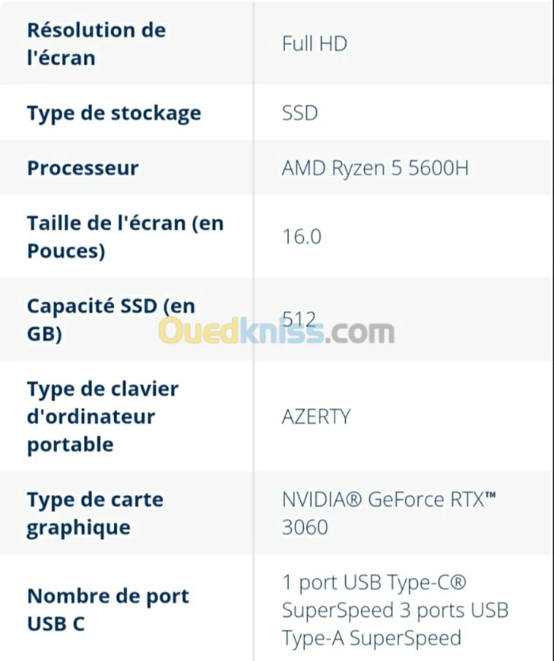Click the USB Type-C SuperSpeed ports description
This screenshot has width=554, height=661.
point(395,610)
